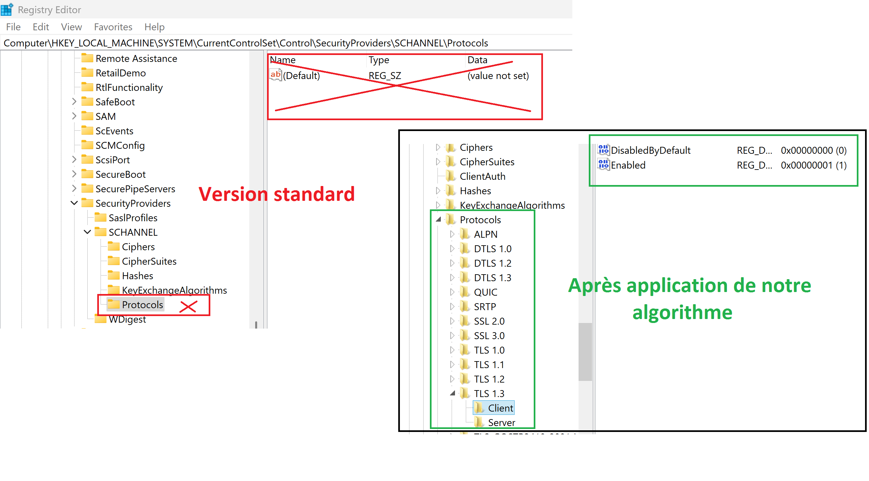Select the (value not set) data cell

tap(498, 76)
